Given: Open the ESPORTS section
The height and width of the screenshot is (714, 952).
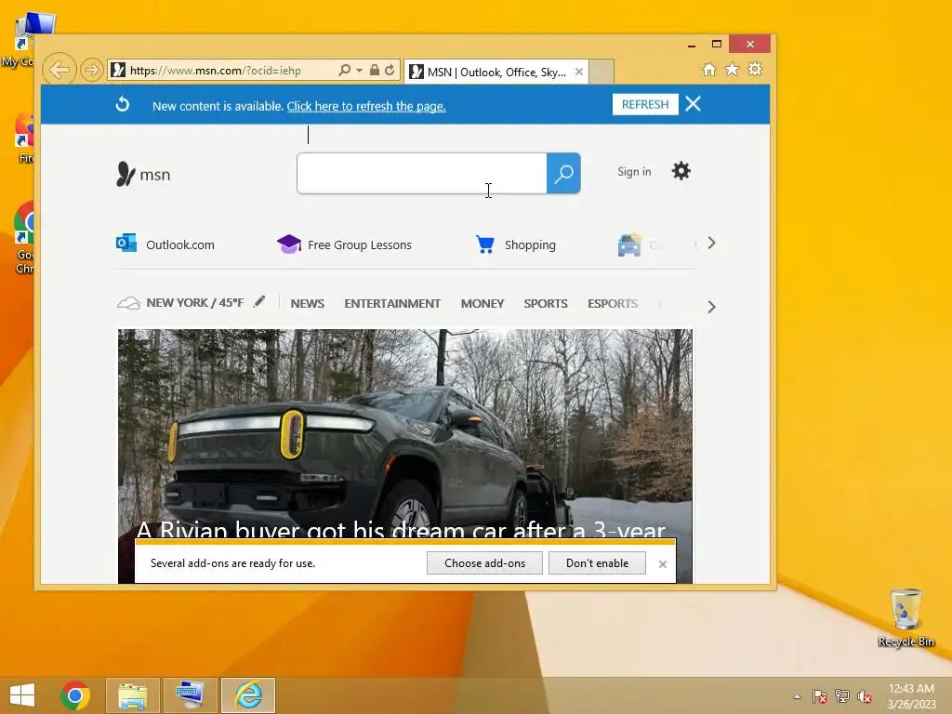Looking at the screenshot, I should click(x=612, y=303).
